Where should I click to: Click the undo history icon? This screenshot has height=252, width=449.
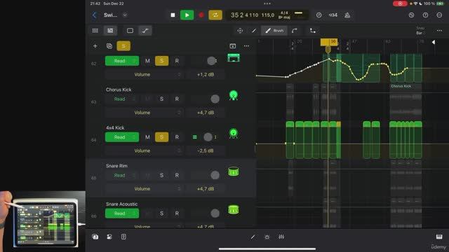[x=412, y=15]
